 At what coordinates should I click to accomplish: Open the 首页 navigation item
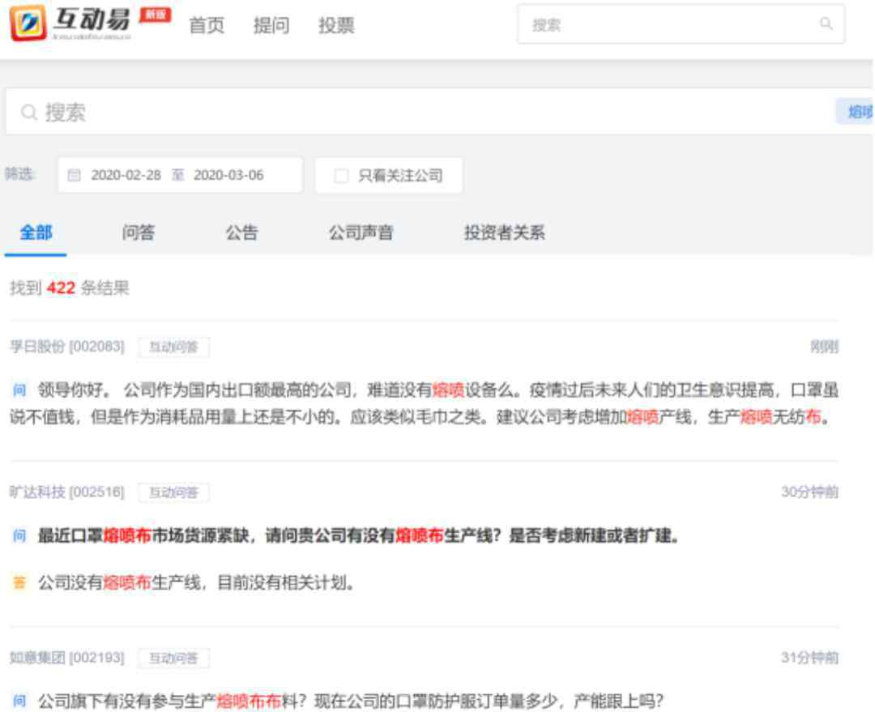click(207, 25)
